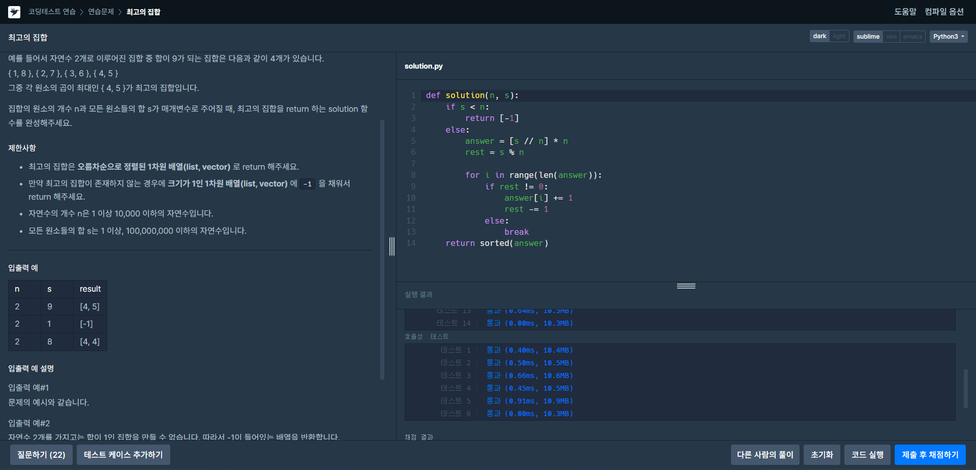976x470 pixels.
Task: Click line 13 break statement
Action: [x=516, y=232]
